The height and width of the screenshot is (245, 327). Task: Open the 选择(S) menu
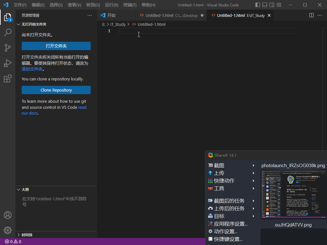(x=56, y=5)
